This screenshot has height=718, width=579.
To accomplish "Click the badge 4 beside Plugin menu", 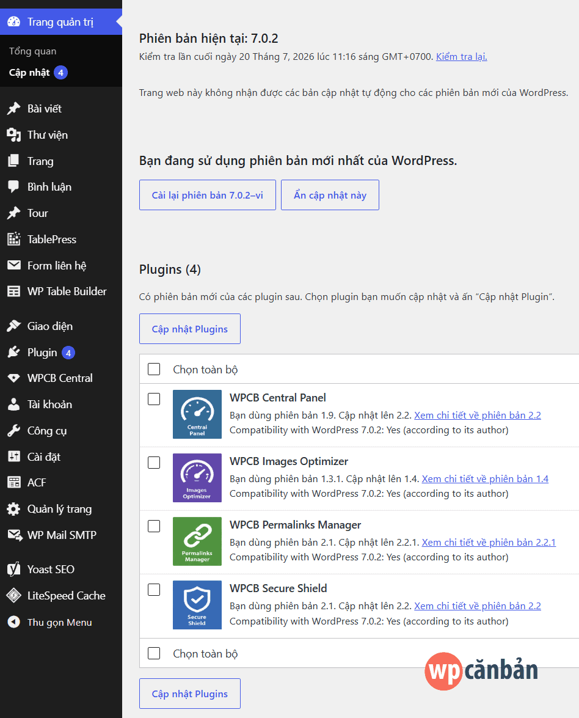I will coord(68,353).
